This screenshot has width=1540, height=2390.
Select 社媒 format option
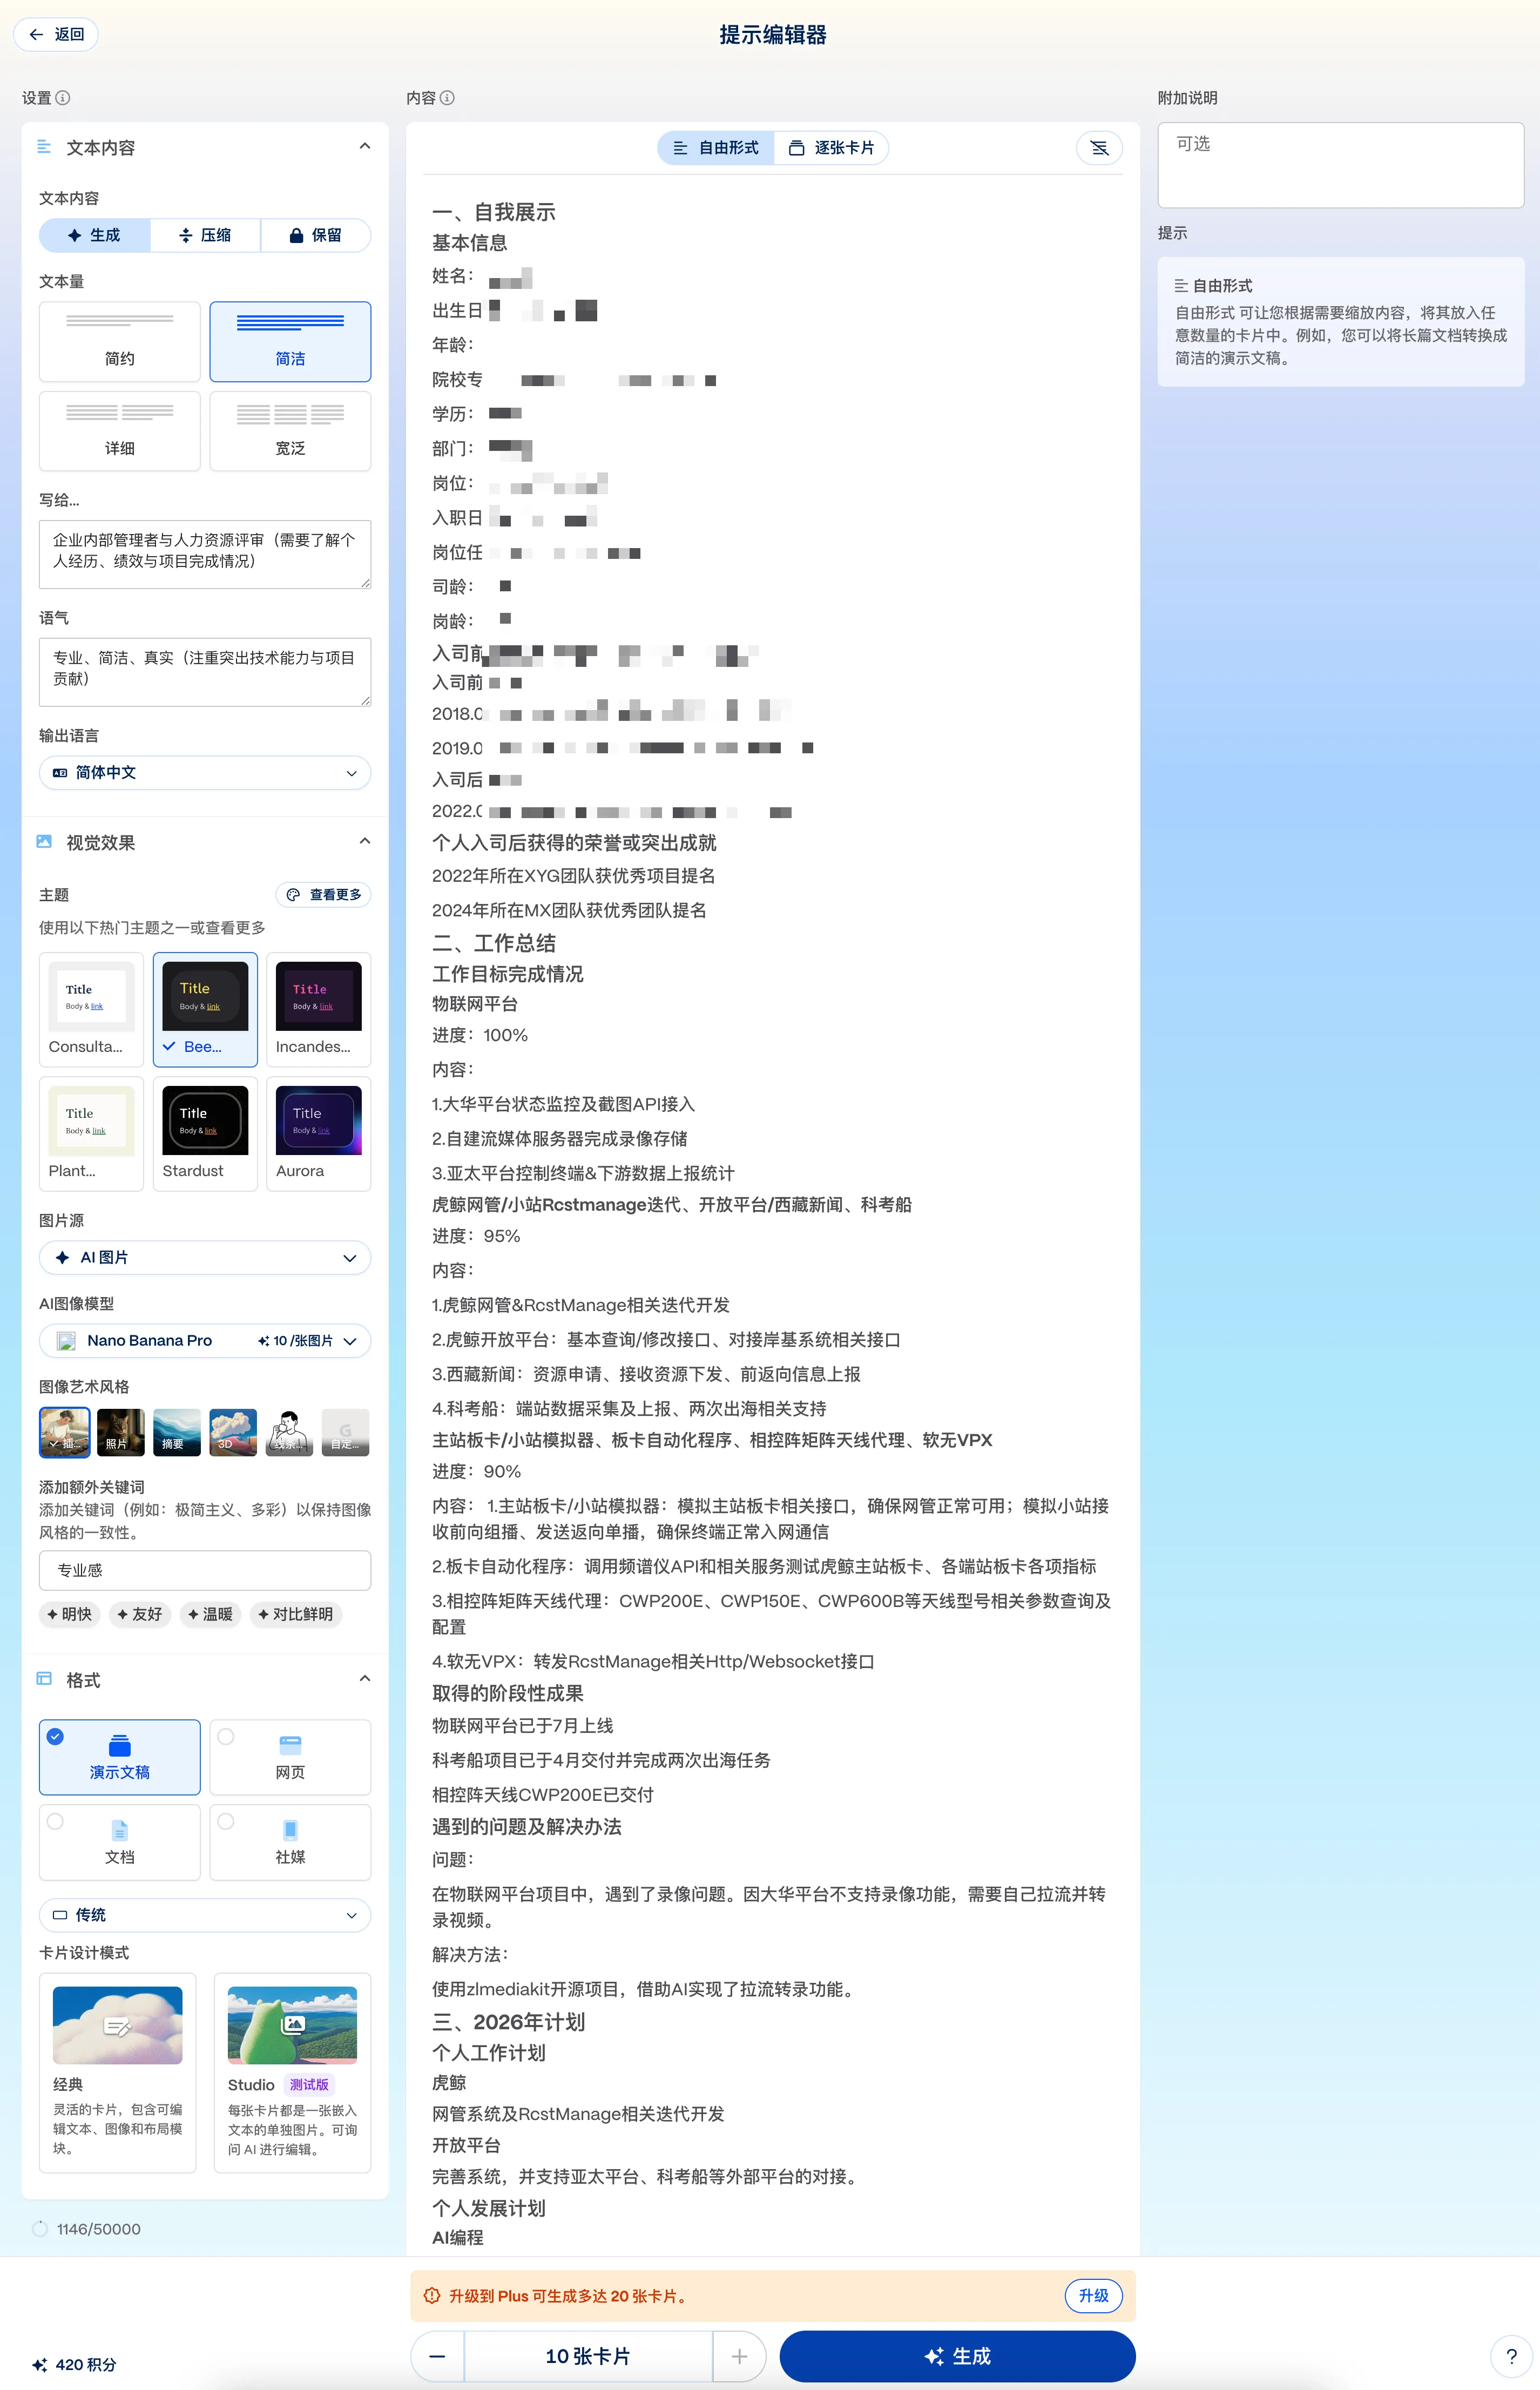290,1842
